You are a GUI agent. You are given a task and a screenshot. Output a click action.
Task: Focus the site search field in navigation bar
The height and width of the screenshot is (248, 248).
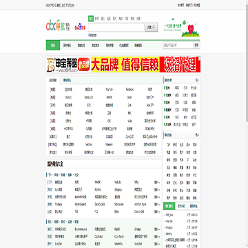coord(178,45)
